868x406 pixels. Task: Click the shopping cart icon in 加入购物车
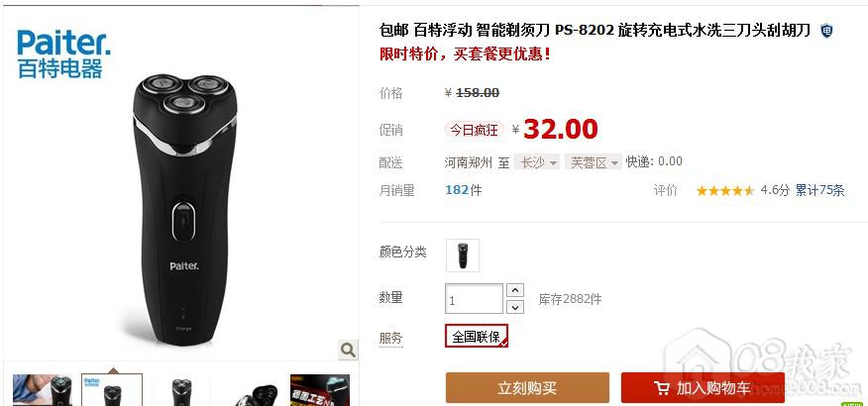tap(661, 388)
